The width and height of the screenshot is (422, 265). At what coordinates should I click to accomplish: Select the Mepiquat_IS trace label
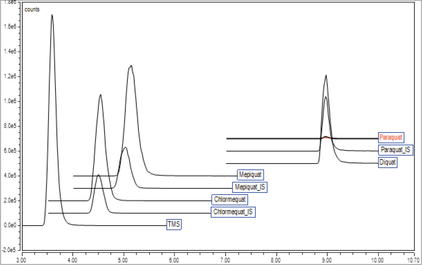250,187
